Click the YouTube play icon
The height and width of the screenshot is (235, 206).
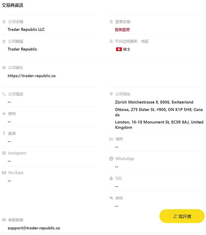4,173
